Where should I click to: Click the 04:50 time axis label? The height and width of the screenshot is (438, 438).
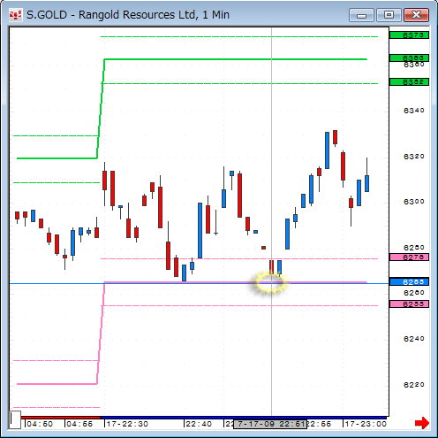point(40,424)
